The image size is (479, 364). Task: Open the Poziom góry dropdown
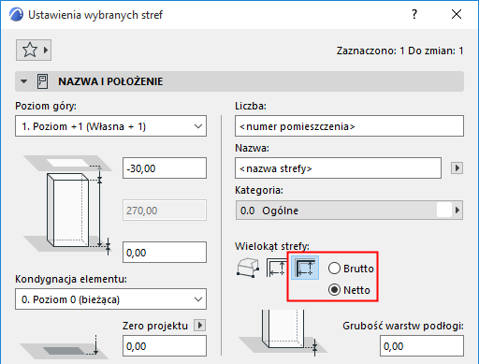tap(110, 126)
